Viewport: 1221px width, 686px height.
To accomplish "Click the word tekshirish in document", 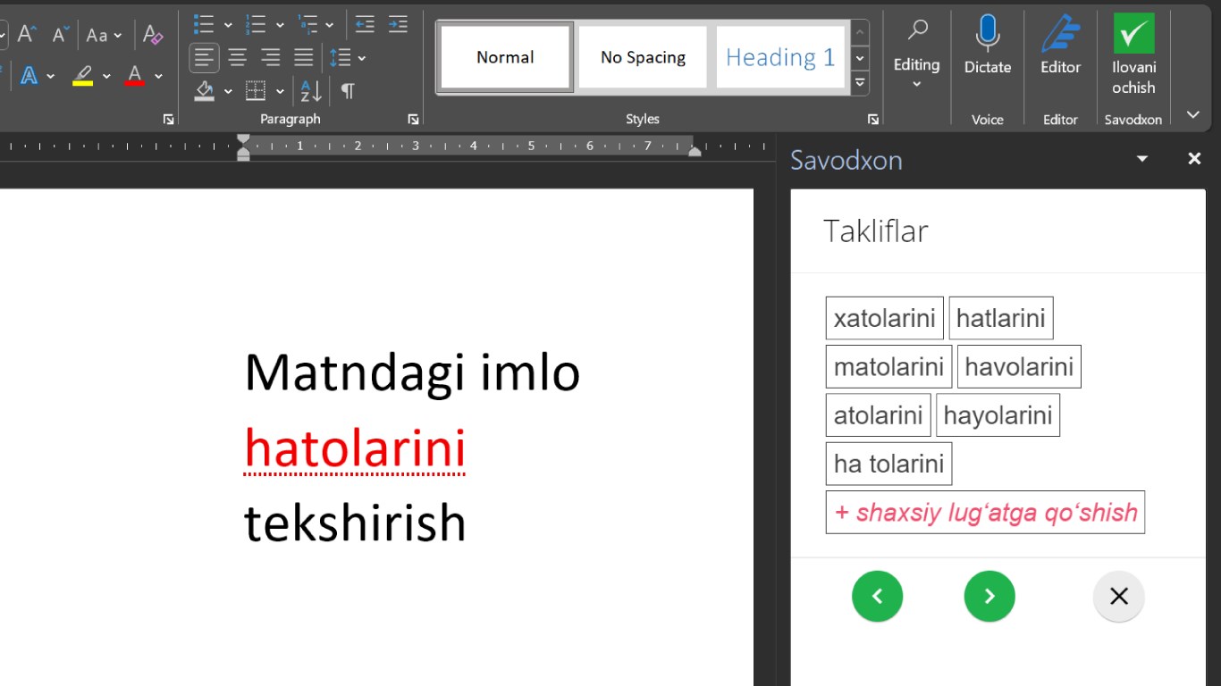I will pyautogui.click(x=356, y=523).
